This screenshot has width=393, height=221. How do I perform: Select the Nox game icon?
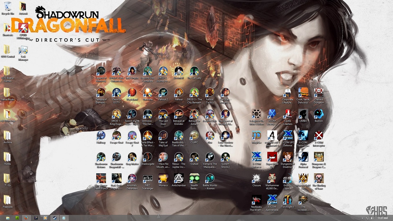210,138
